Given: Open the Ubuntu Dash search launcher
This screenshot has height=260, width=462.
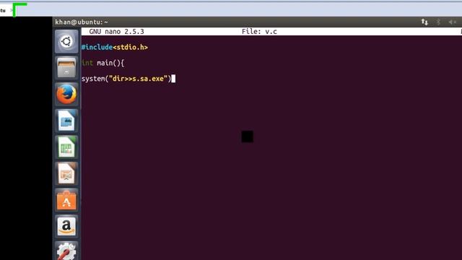Looking at the screenshot, I should (66, 42).
